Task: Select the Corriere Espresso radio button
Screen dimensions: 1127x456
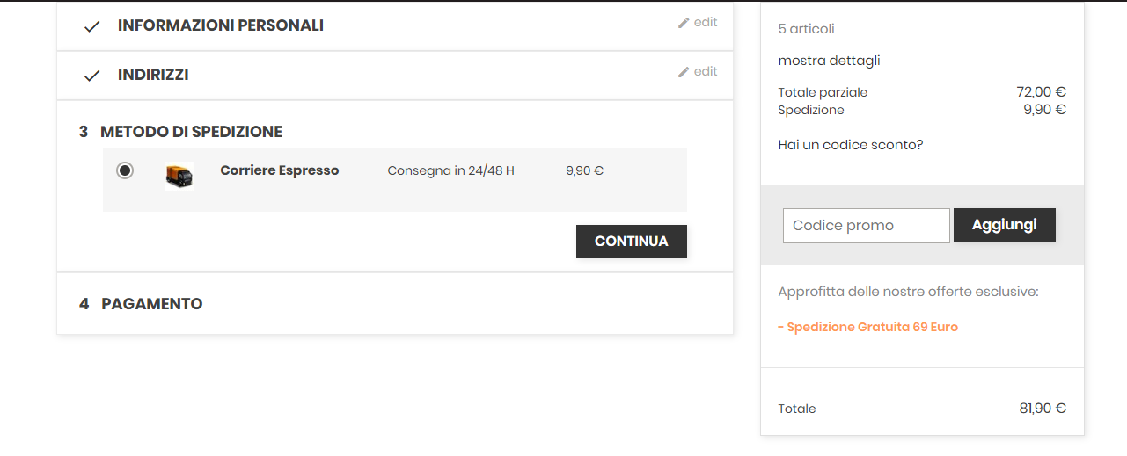Action: 125,170
